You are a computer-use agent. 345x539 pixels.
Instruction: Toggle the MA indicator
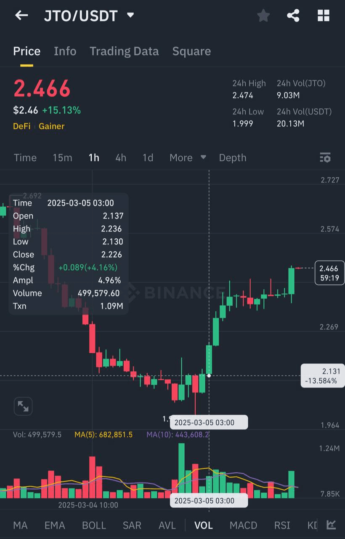point(20,525)
